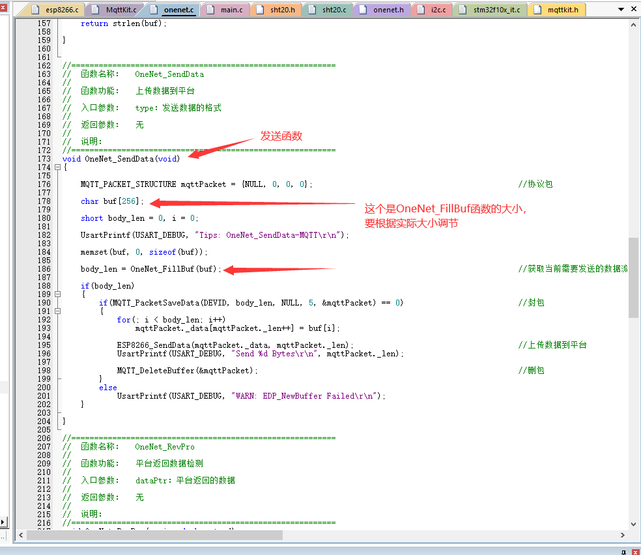
Task: Click the esp8266.c tab file icon
Action: (x=35, y=10)
